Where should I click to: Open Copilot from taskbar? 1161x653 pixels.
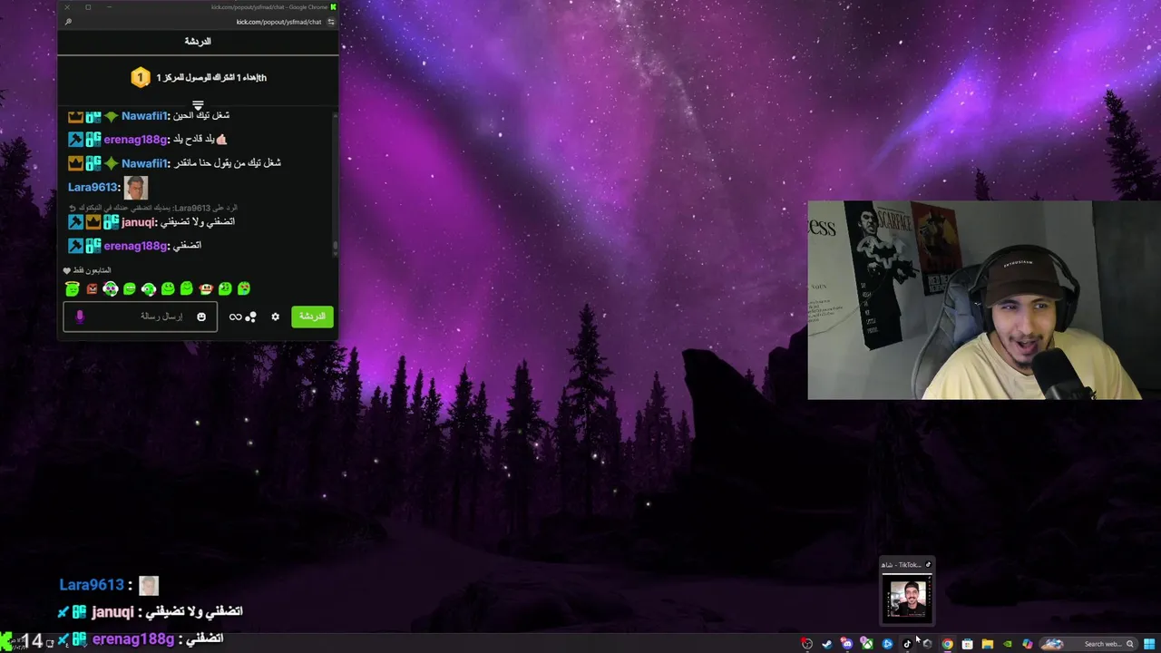pos(1027,644)
